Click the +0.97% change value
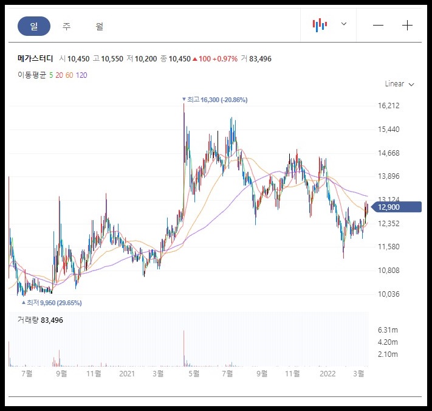This screenshot has height=411, width=432. click(225, 59)
